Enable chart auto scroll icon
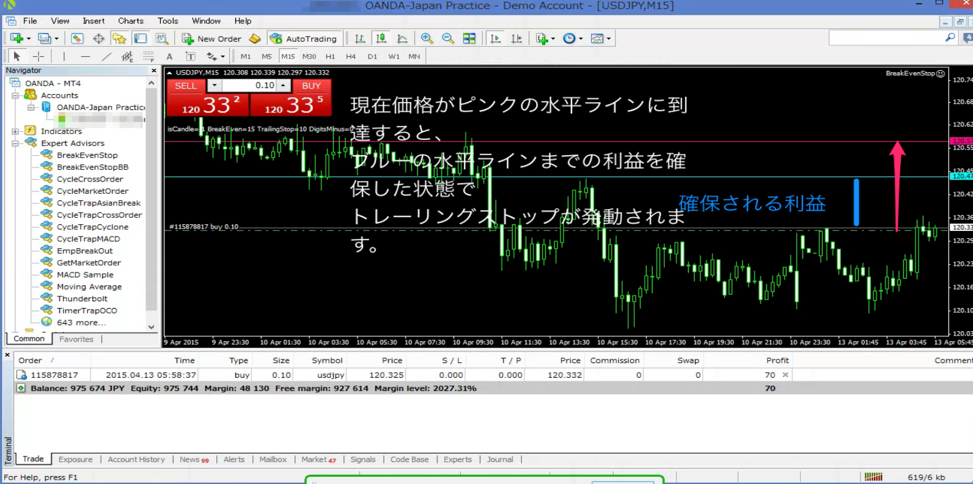This screenshot has height=484, width=973. (x=496, y=38)
